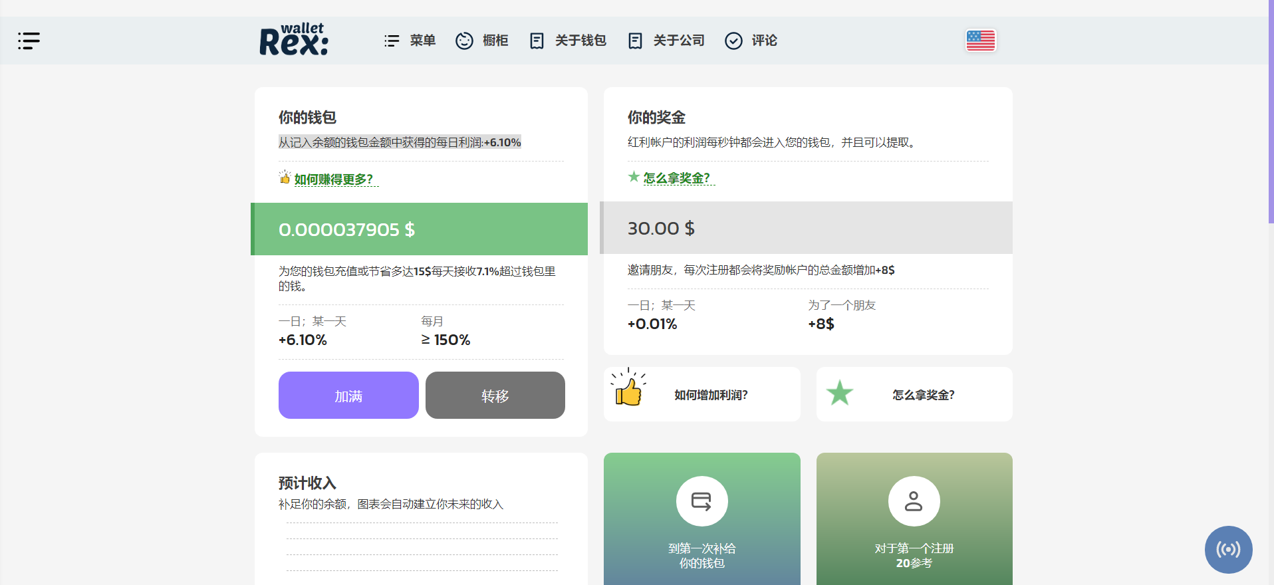Click the Rex wallet logo
The width and height of the screenshot is (1274, 585).
[x=293, y=40]
